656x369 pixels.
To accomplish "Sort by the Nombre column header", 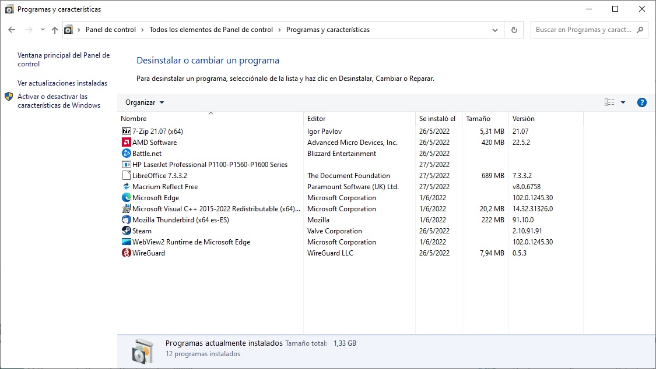I will click(211, 119).
